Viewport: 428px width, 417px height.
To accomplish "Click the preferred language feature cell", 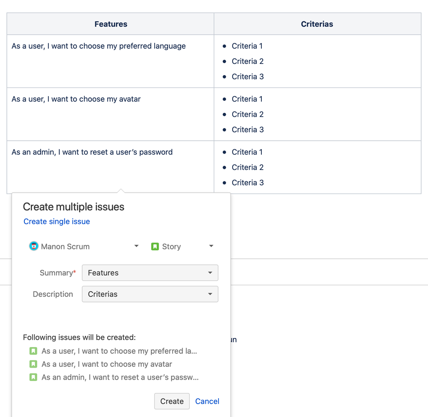I will pyautogui.click(x=99, y=46).
